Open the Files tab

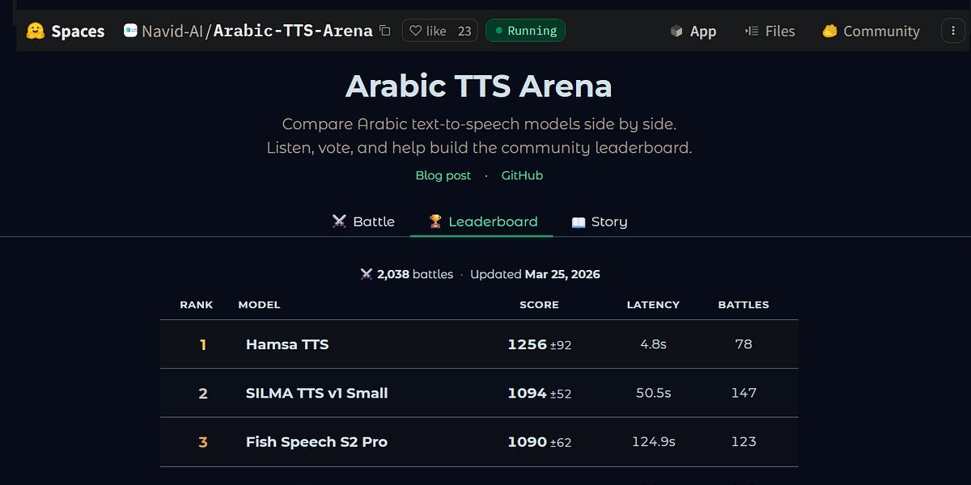point(770,31)
